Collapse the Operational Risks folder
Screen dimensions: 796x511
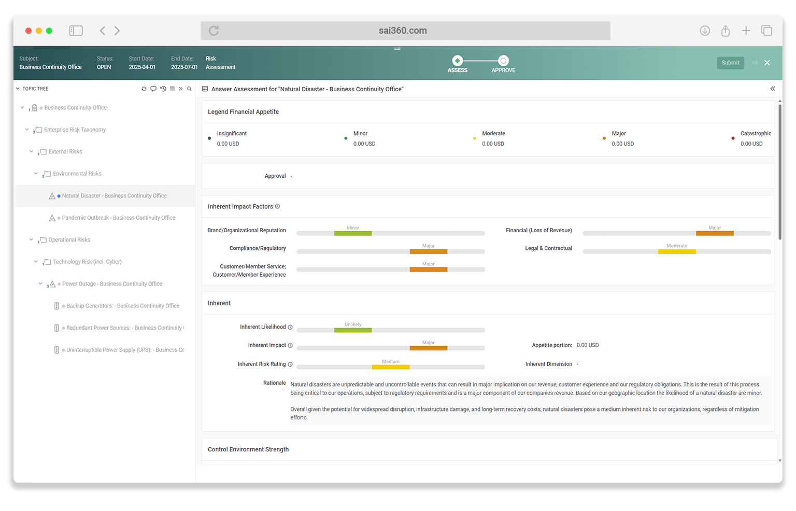point(31,240)
